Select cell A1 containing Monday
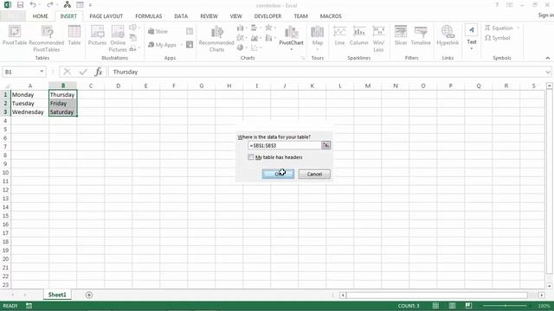Viewport: 554px width, 311px height. click(x=30, y=95)
